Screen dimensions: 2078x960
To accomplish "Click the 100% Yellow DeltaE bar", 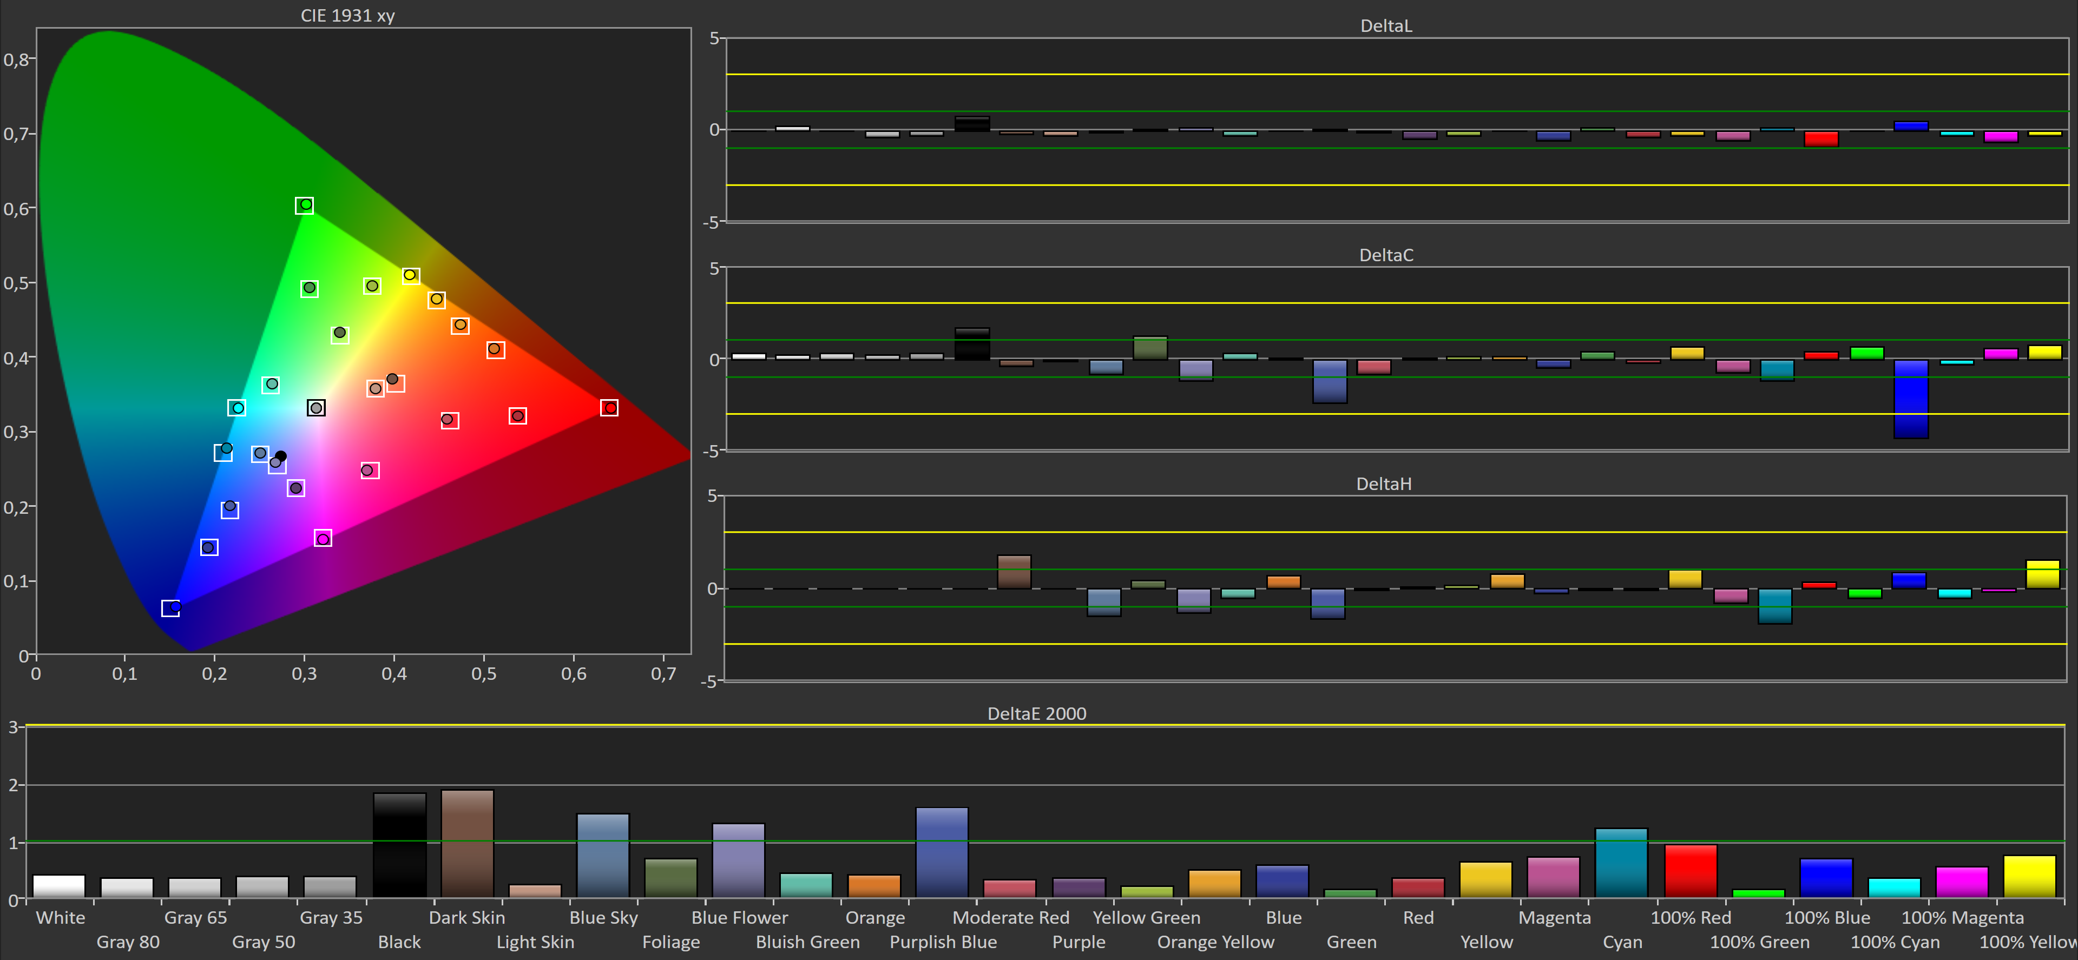I will tap(2029, 876).
